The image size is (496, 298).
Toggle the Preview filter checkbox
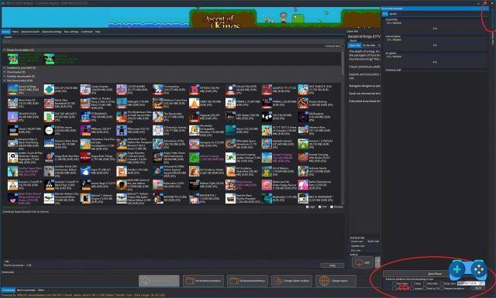pyautogui.click(x=332, y=207)
